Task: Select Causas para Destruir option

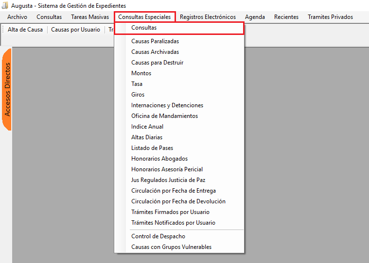Action: 157,63
